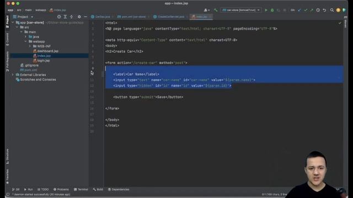Open the user account dropdown in the toolbar
353x198 pixels.
tap(207, 10)
